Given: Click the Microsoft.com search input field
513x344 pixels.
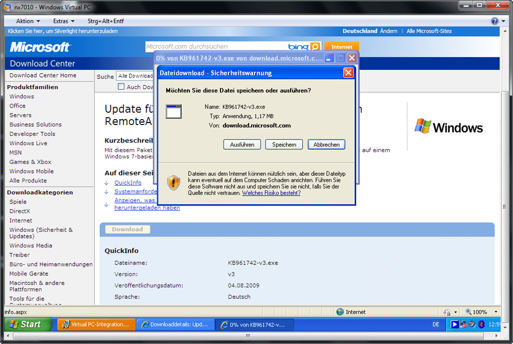Looking at the screenshot, I should click(x=216, y=46).
